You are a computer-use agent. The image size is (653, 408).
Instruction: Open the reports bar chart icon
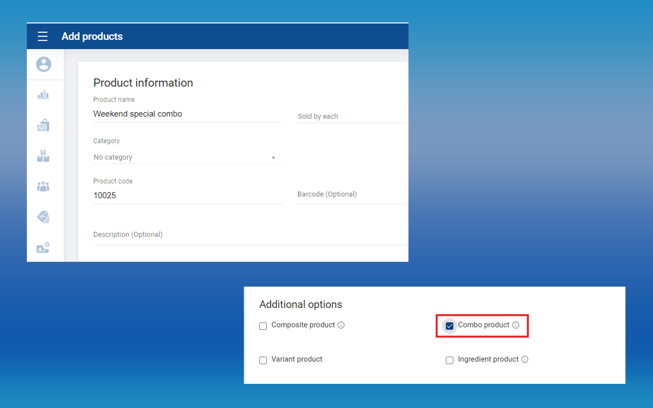[x=43, y=95]
